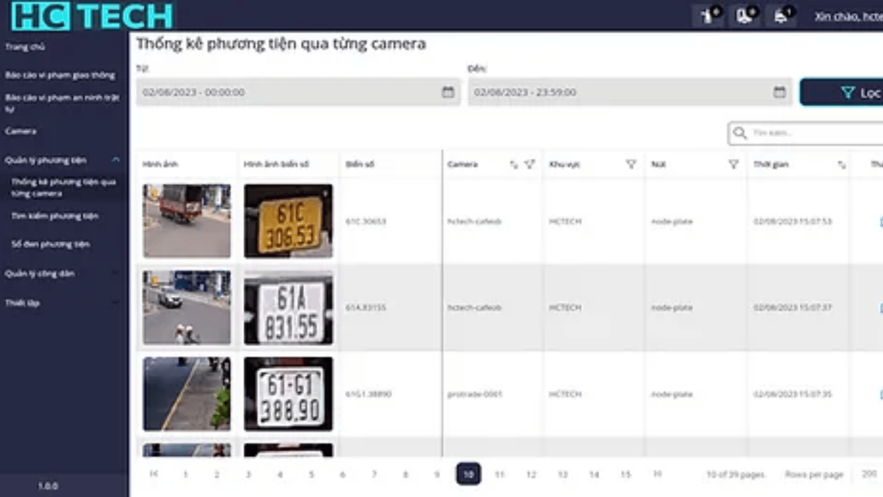
Task: Go to the first page of results
Action: tap(154, 474)
